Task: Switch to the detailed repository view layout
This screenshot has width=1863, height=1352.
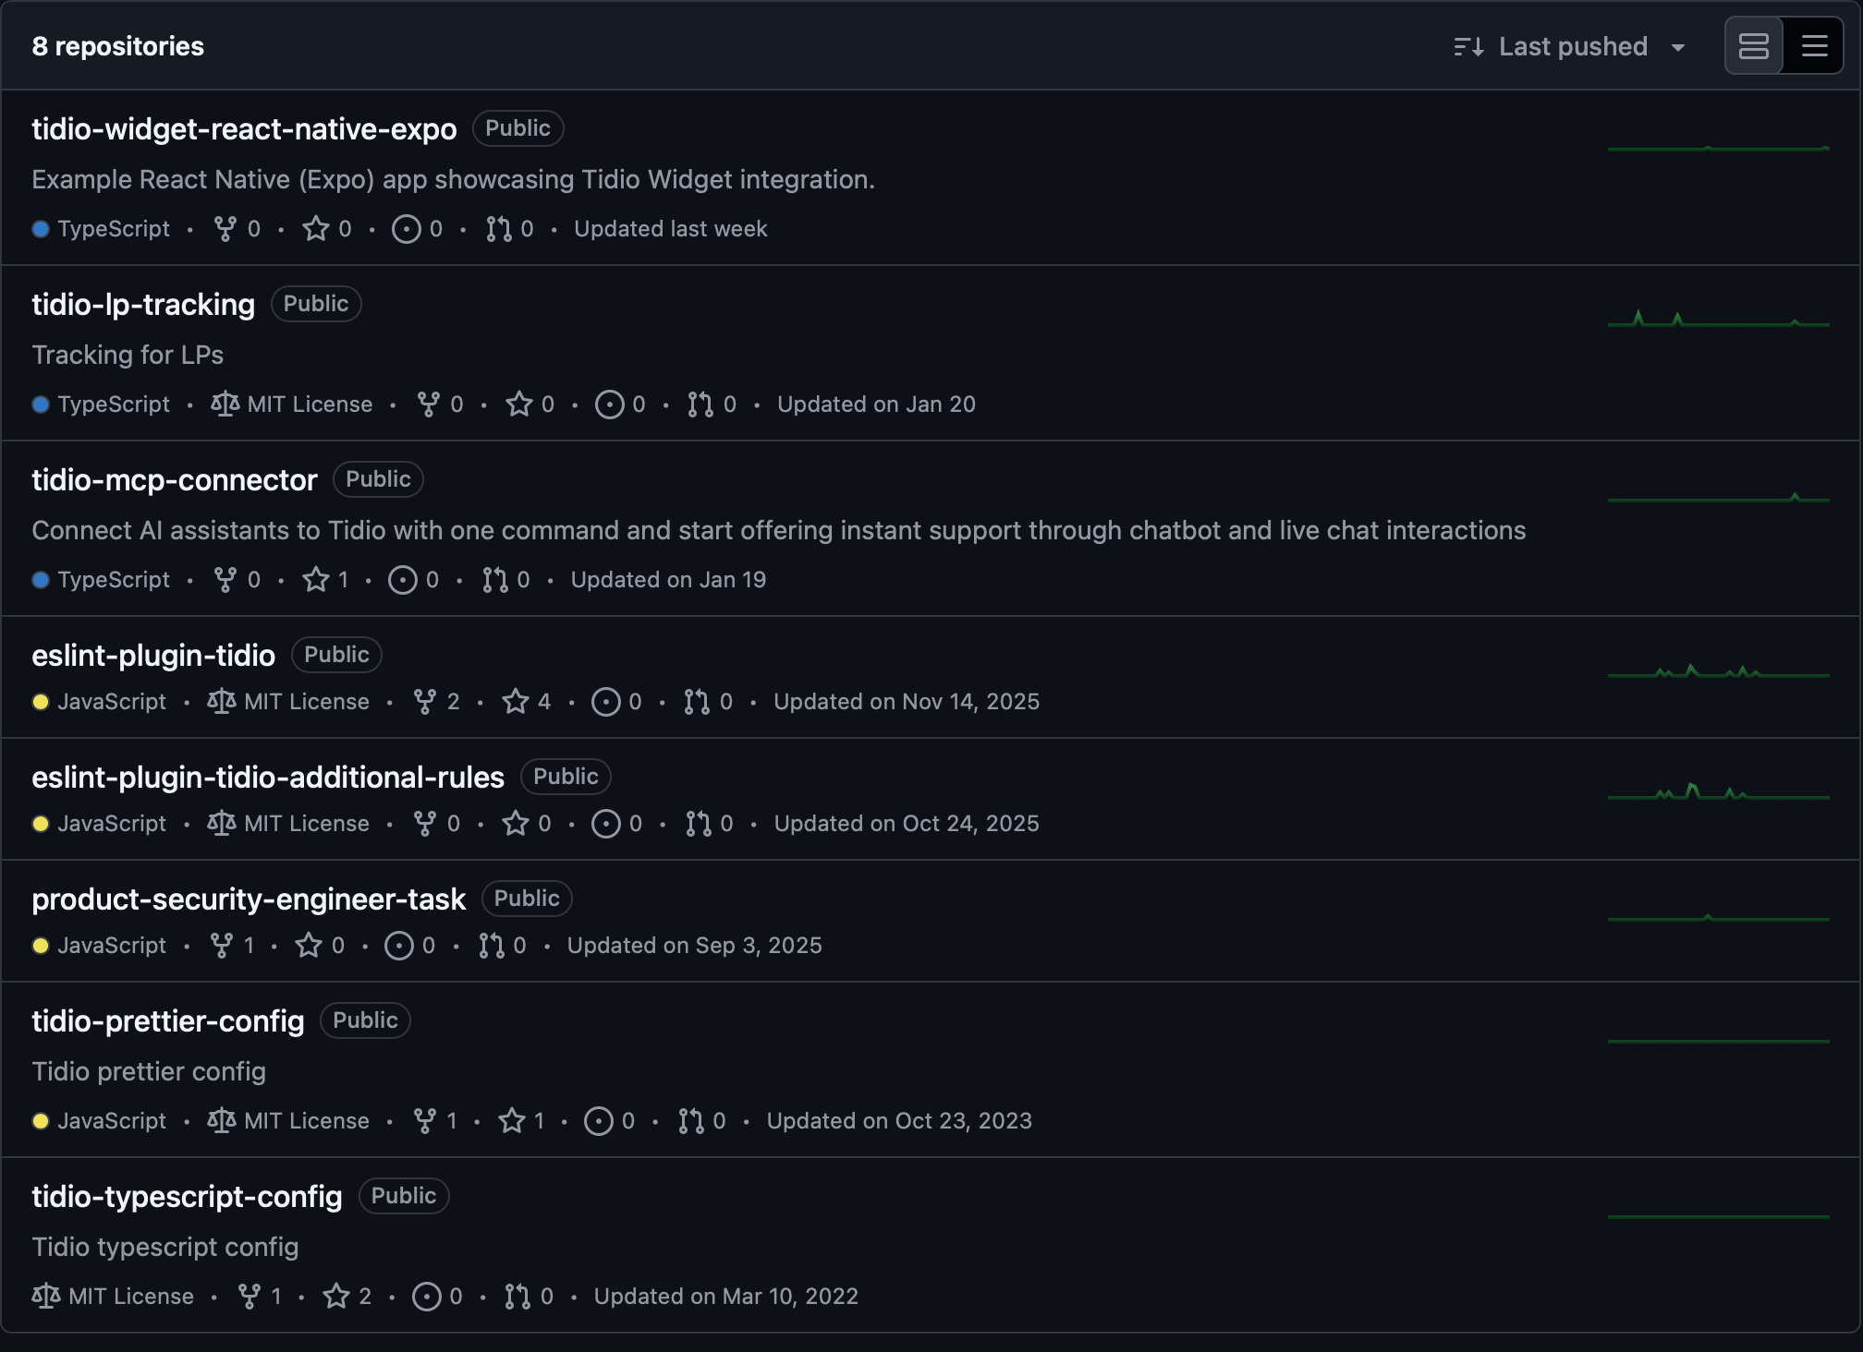Action: pyautogui.click(x=1753, y=44)
